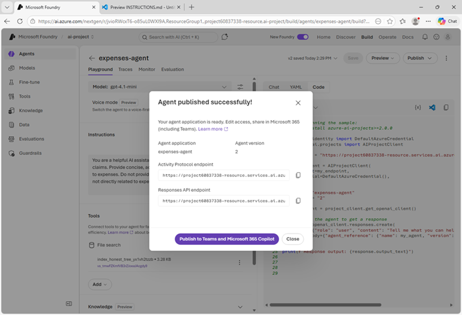462x315 pixels.
Task: Open the Traces tab
Action: [x=125, y=70]
